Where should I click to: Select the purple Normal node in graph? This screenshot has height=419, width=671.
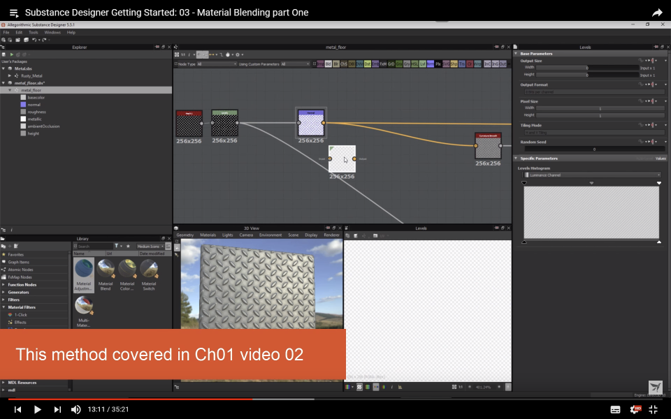tap(310, 123)
